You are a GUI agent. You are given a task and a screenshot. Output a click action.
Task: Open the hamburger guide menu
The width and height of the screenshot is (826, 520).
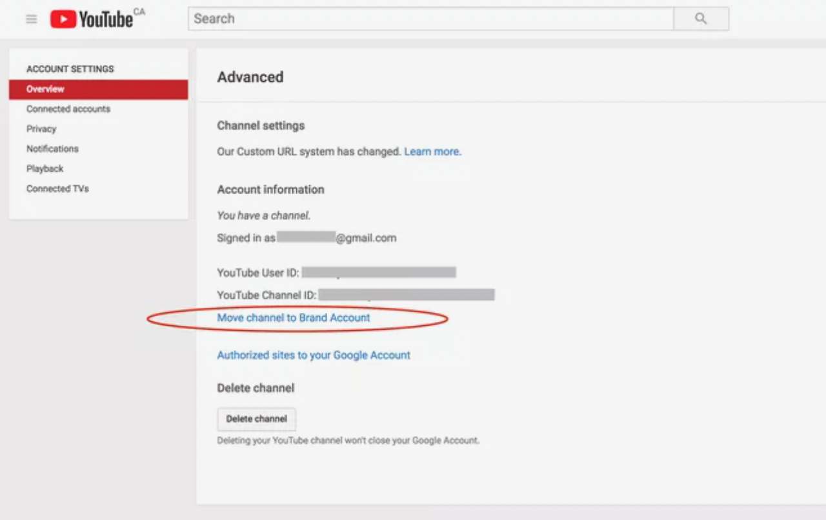point(31,19)
